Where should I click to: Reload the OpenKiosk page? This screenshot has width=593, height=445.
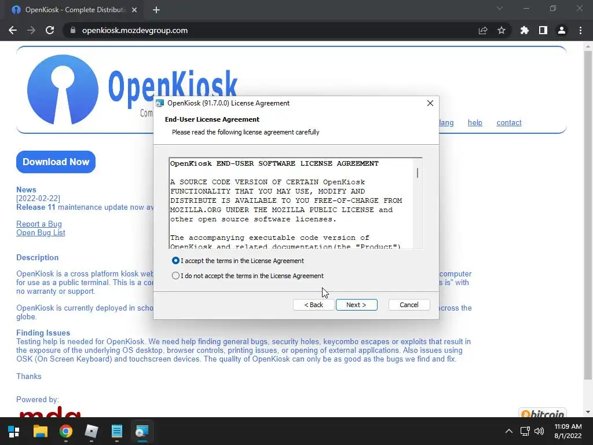[x=50, y=30]
